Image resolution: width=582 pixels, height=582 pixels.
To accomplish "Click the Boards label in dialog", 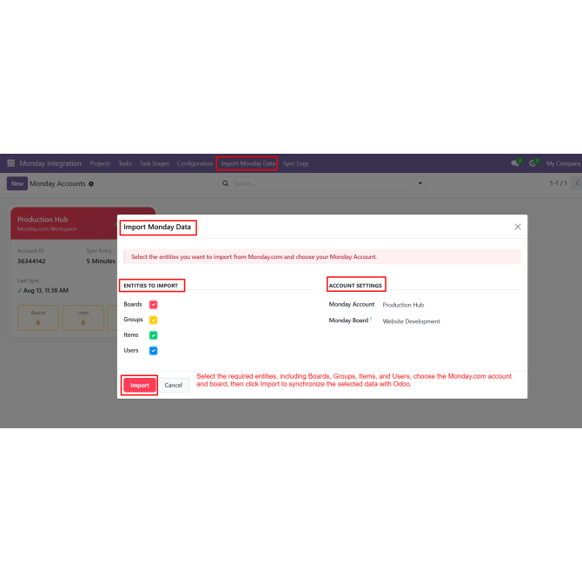I will pyautogui.click(x=133, y=304).
